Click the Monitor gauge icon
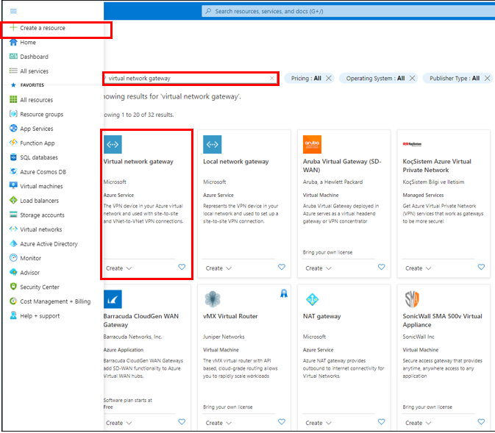This screenshot has height=433, width=495. tap(13, 258)
